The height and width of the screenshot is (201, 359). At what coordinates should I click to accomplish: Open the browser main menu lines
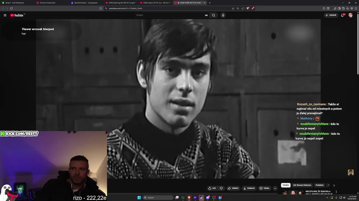356,8
